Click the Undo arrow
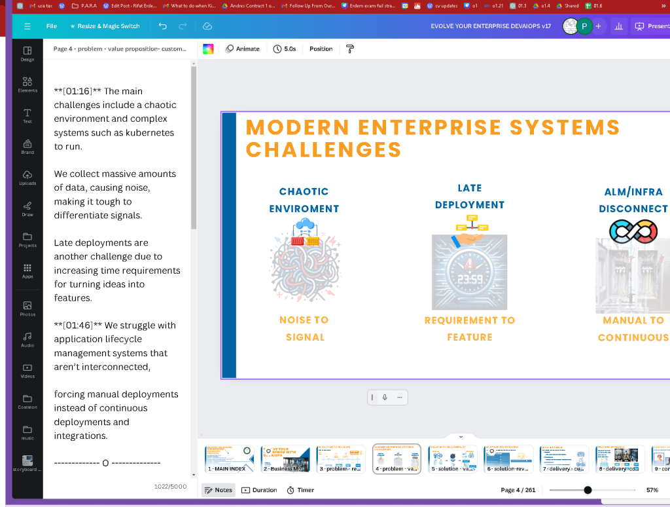670x507 pixels. pos(163,26)
